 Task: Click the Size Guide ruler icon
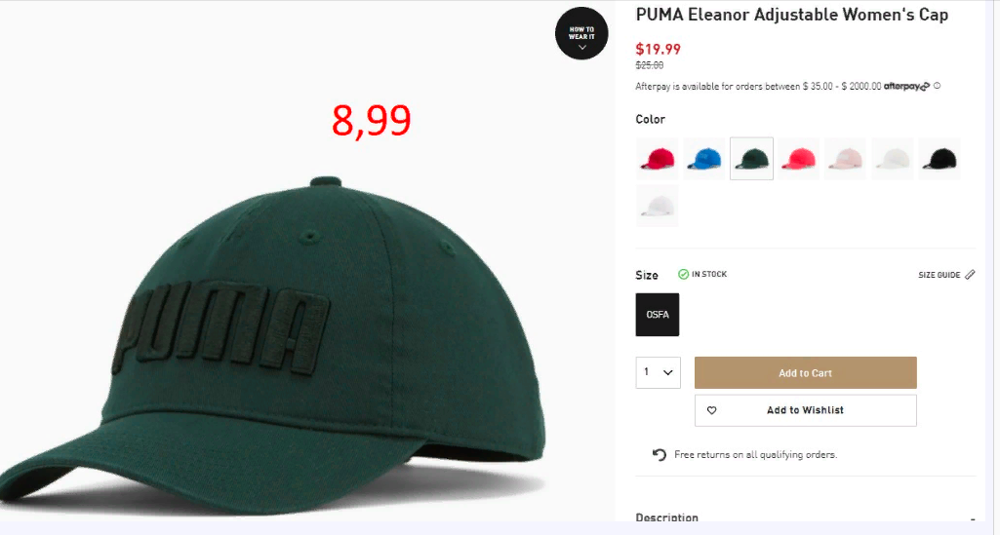(x=970, y=275)
